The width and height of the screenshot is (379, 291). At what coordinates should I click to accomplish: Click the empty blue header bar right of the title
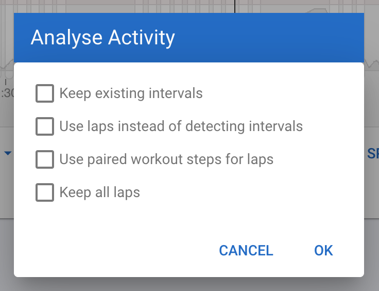268,38
